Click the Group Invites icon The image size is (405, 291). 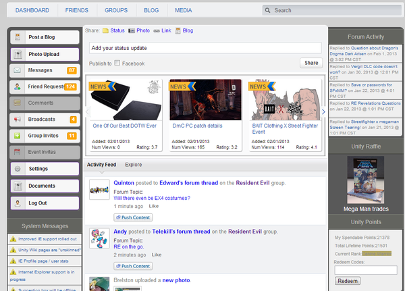point(18,136)
